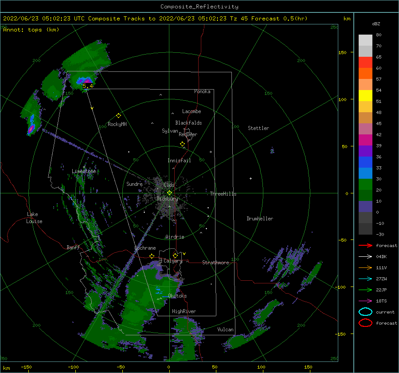The width and height of the screenshot is (399, 373).
Task: Click the Lake Louise label
Action: (34, 218)
